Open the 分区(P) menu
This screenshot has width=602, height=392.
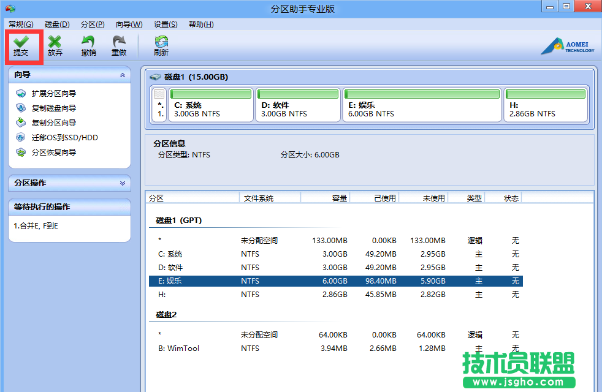coord(91,24)
